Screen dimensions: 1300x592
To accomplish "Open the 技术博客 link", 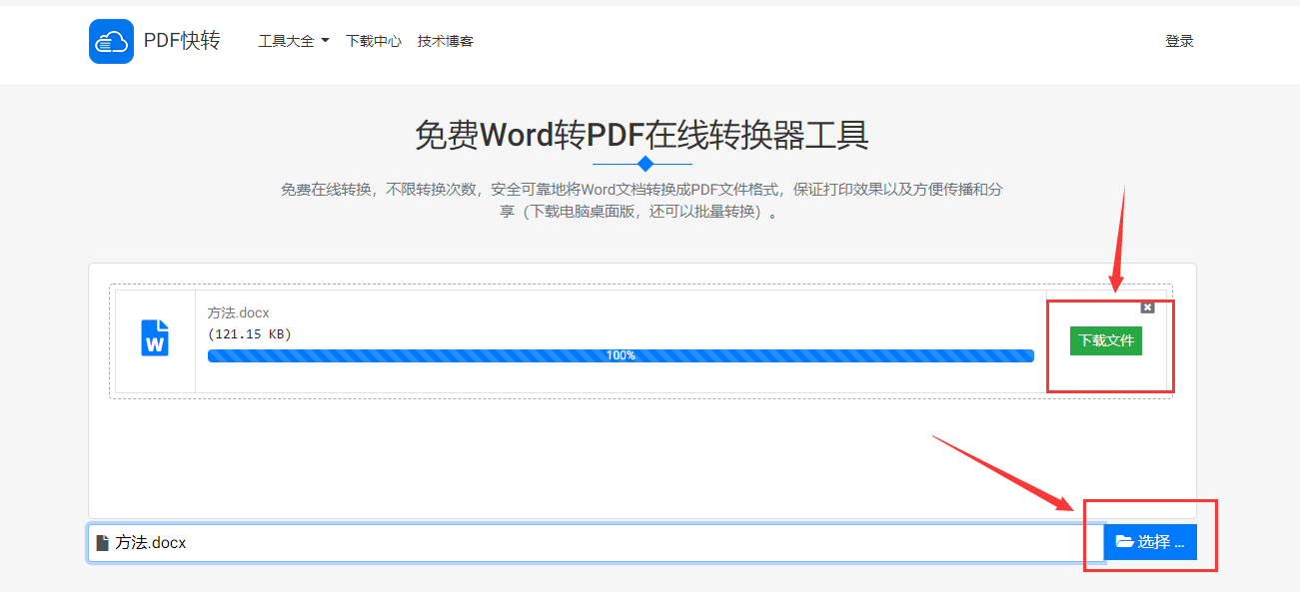I will click(446, 41).
